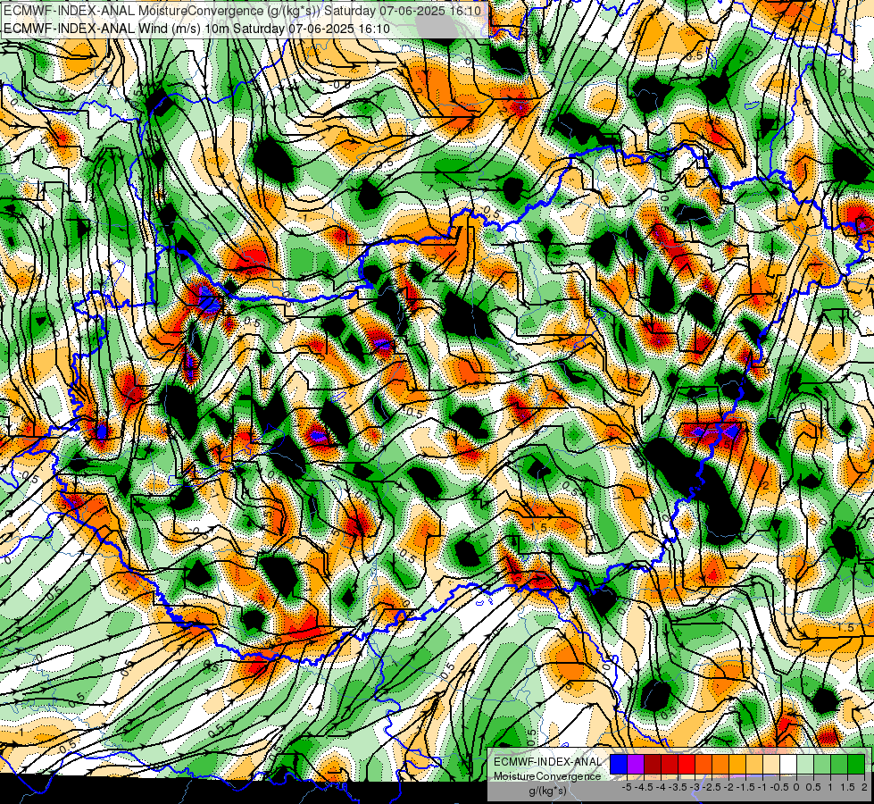Pick legend swatch between -3.5 and -3
This screenshot has height=804, width=874.
pos(687,764)
